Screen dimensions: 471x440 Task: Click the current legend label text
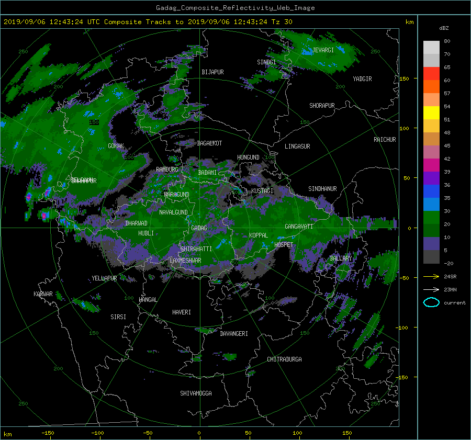click(x=455, y=303)
